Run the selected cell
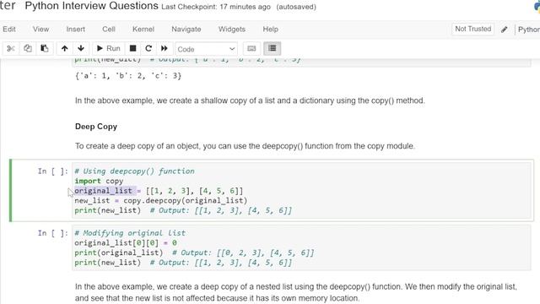Image resolution: width=540 pixels, height=304 pixels. (108, 49)
